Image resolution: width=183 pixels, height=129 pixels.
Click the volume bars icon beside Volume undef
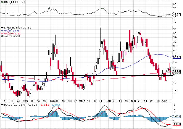click(2, 36)
